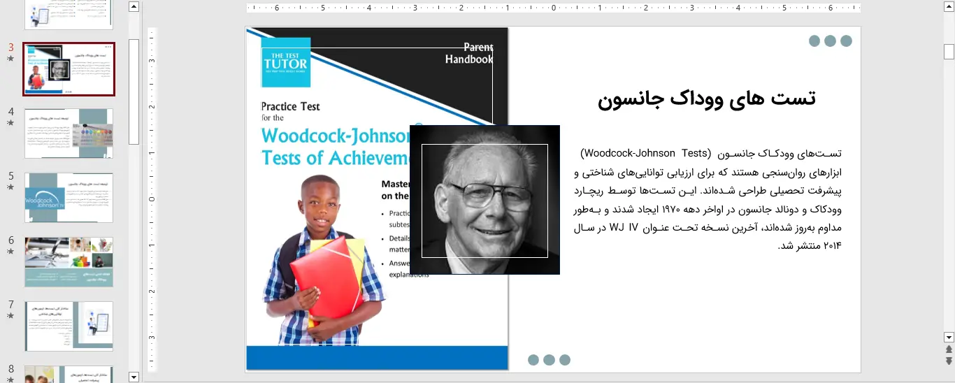The image size is (955, 383).
Task: Click the up arrow of main slide scrollbar
Action: click(x=949, y=7)
